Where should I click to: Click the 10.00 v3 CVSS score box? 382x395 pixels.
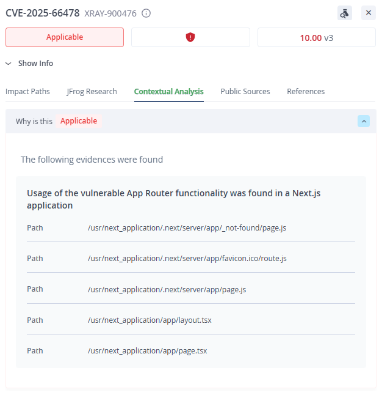pyautogui.click(x=316, y=37)
